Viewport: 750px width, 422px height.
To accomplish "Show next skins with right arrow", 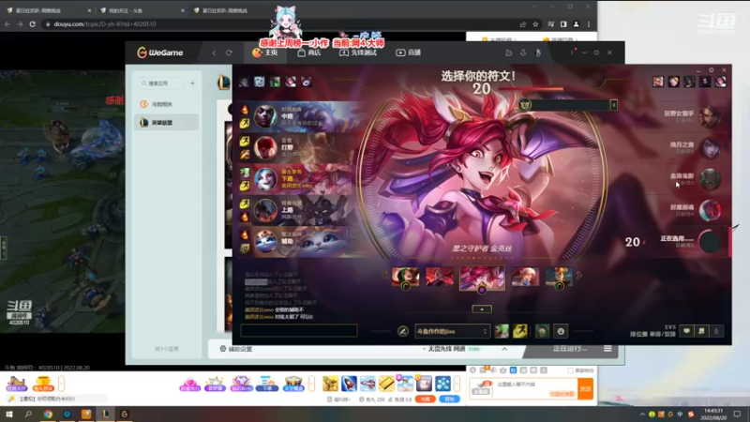I will [x=578, y=276].
